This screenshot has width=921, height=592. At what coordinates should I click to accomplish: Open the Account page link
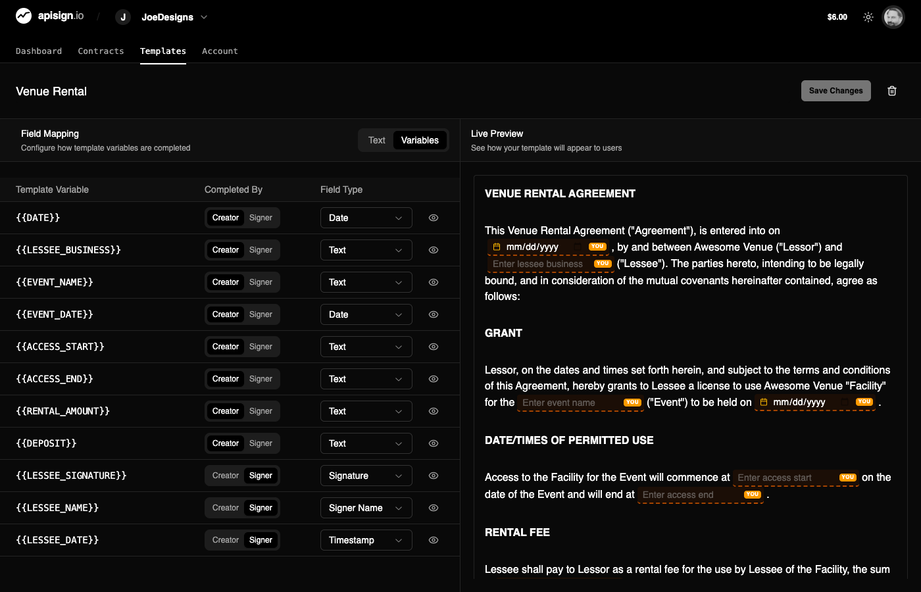[x=220, y=51]
